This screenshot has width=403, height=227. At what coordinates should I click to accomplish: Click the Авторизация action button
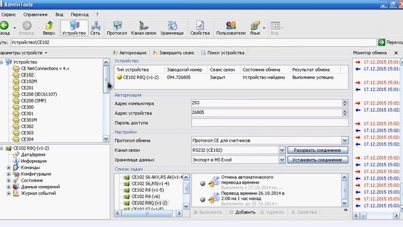coord(130,53)
